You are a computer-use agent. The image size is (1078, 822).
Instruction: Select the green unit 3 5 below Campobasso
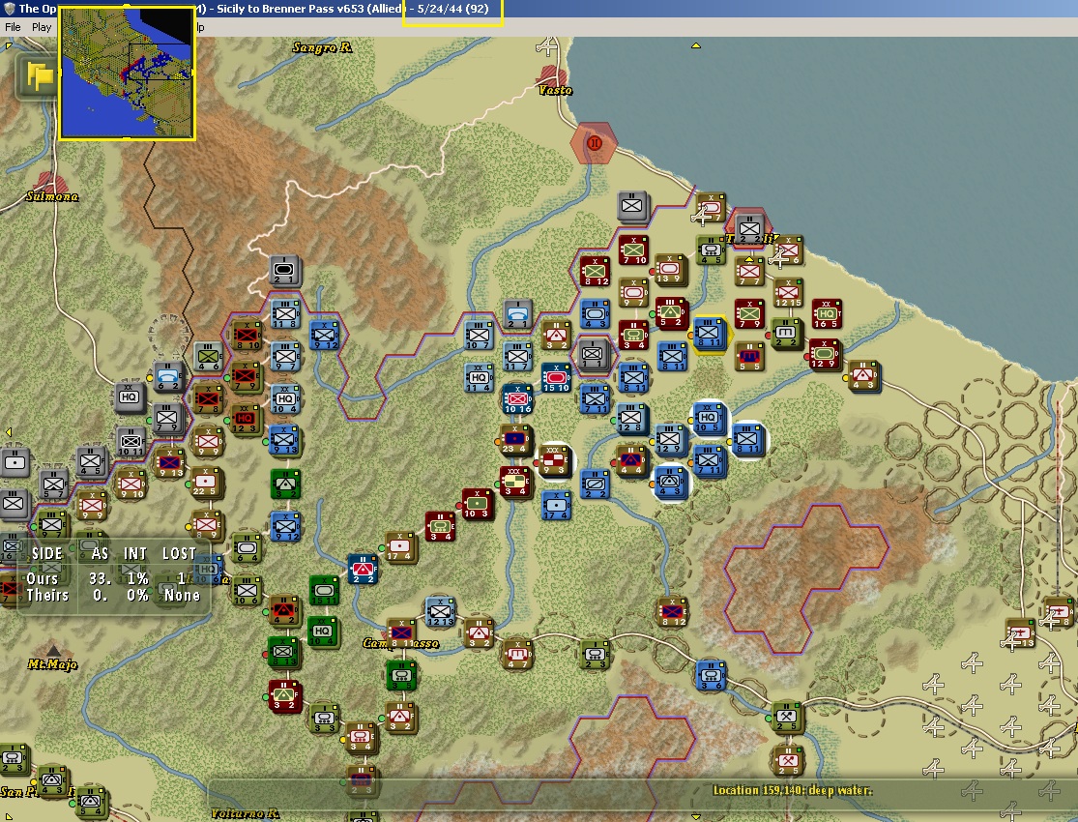tap(401, 675)
